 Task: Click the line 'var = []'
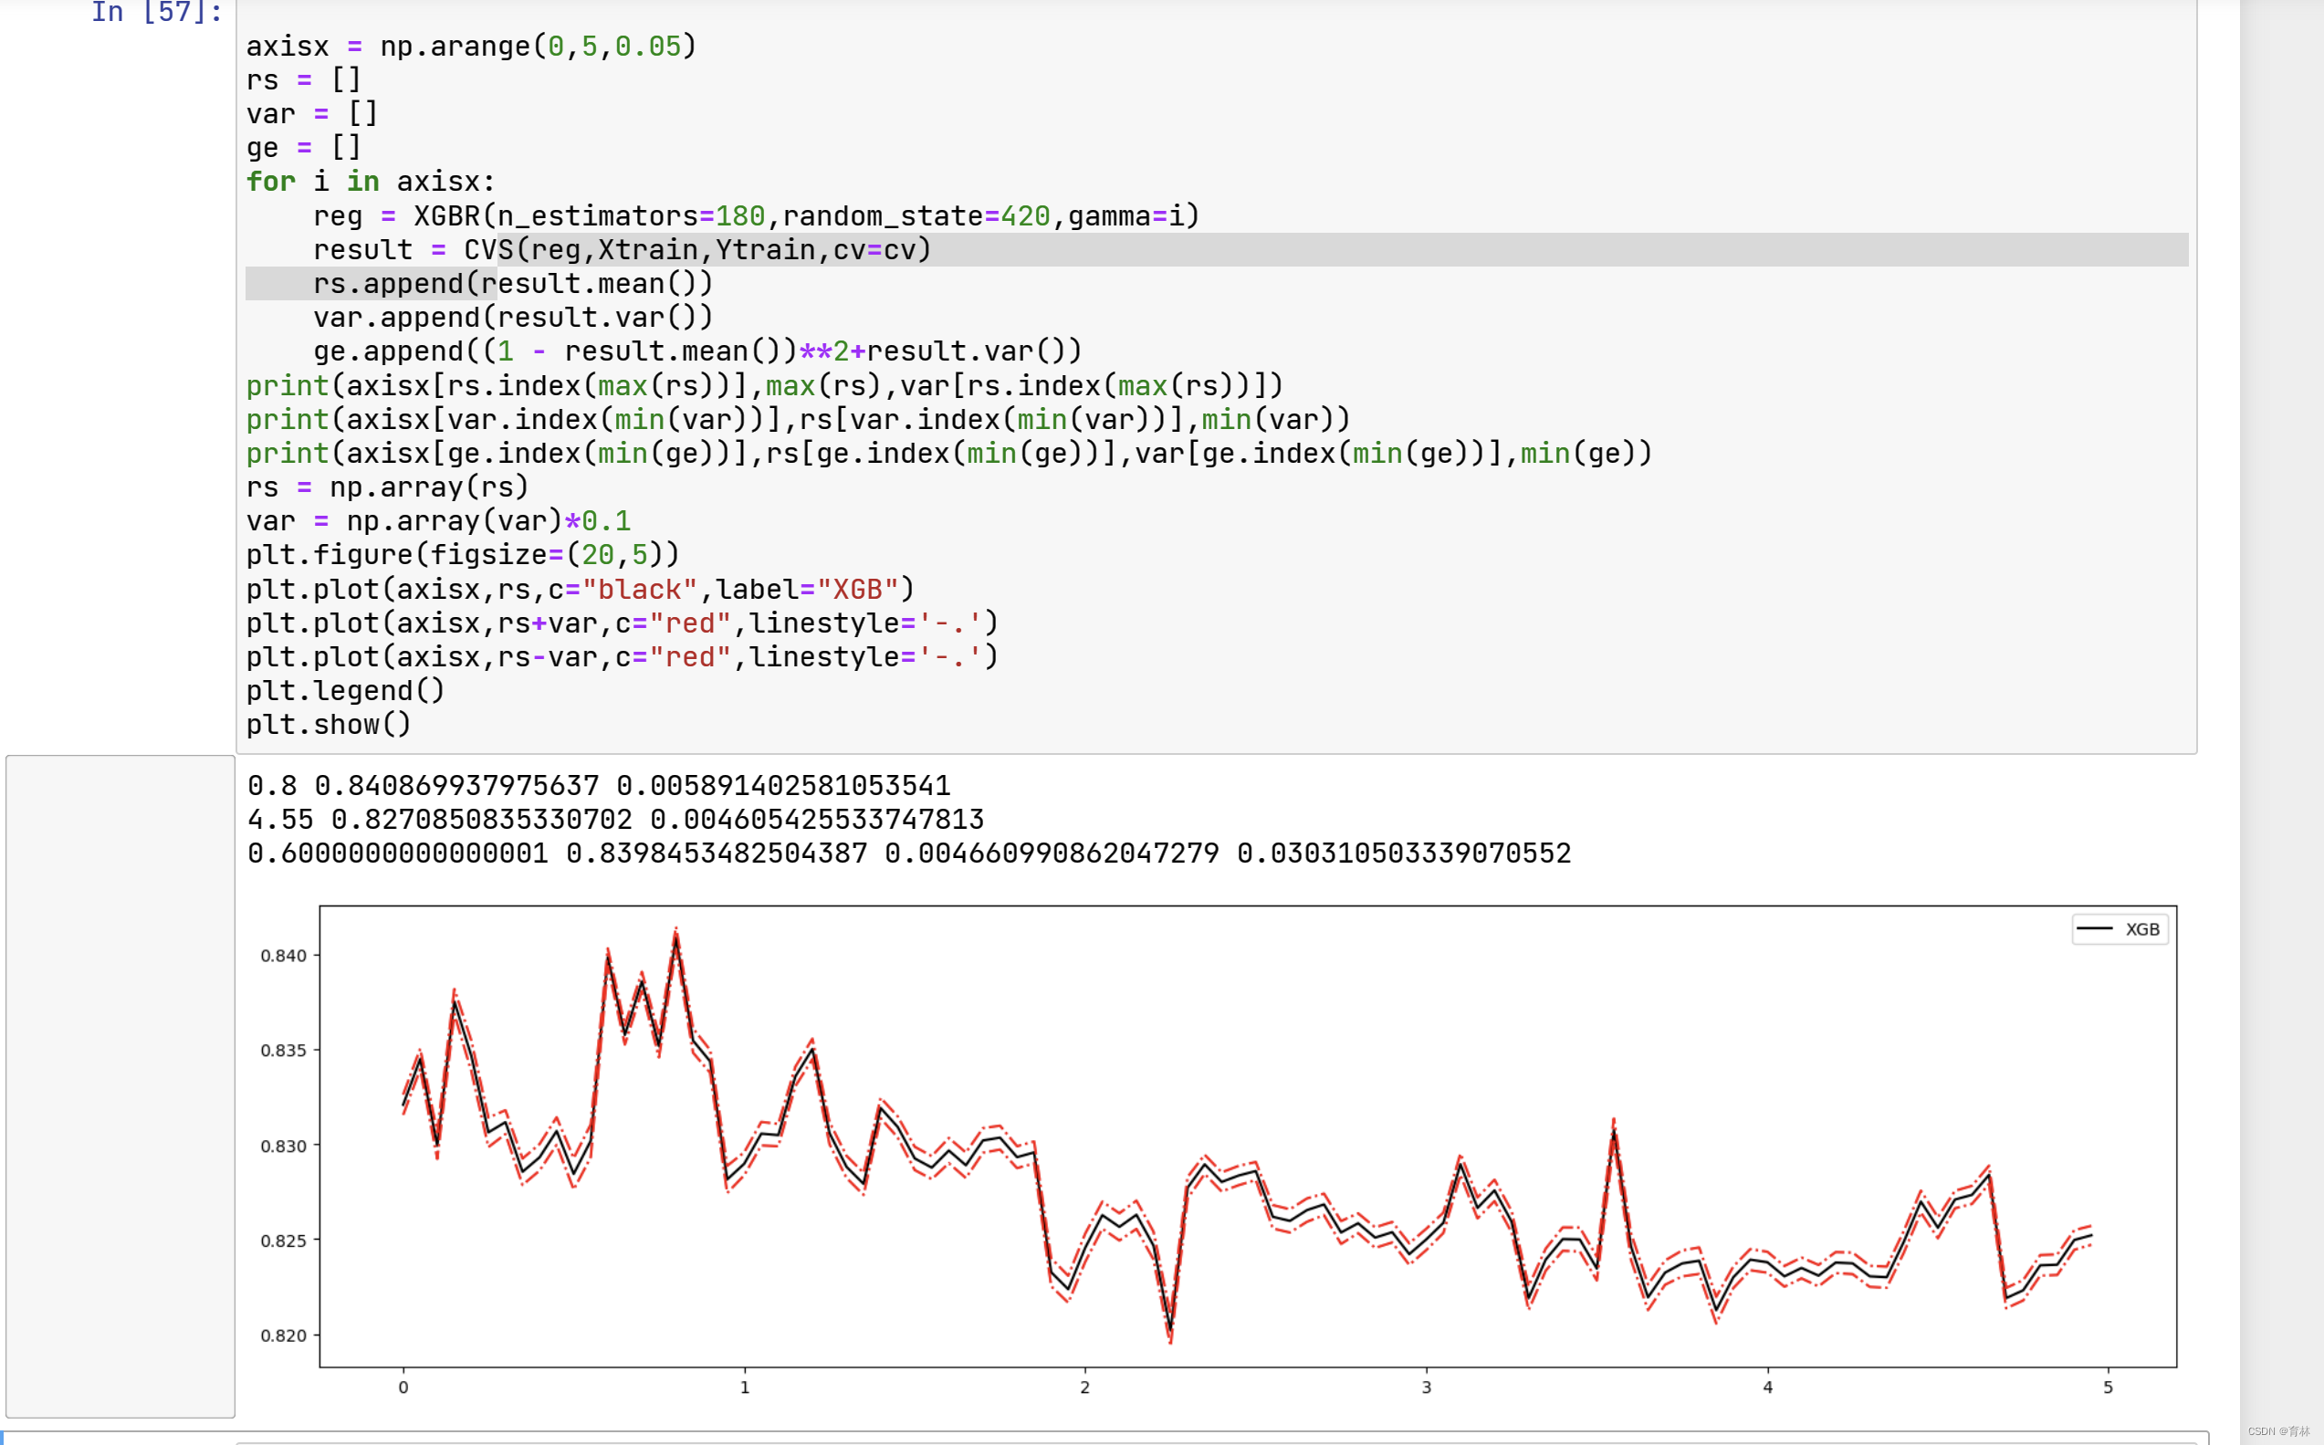[312, 114]
